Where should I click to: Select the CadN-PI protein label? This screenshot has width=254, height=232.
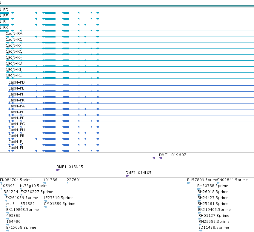click(x=16, y=94)
